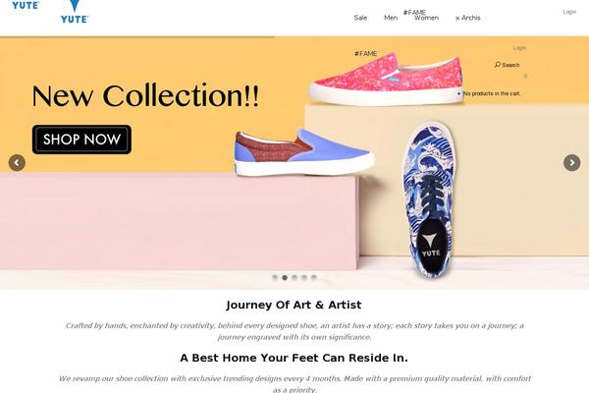Click the YUTE logo in header center-left

[75, 12]
